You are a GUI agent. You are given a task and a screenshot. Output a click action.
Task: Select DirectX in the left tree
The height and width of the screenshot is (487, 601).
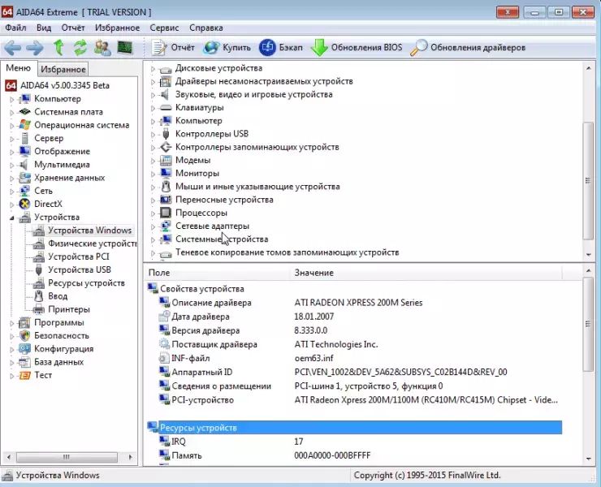pos(48,204)
